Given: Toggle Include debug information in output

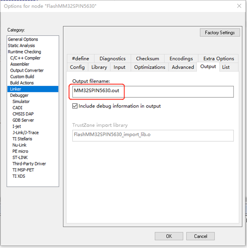Looking at the screenshot, I should click(x=75, y=106).
